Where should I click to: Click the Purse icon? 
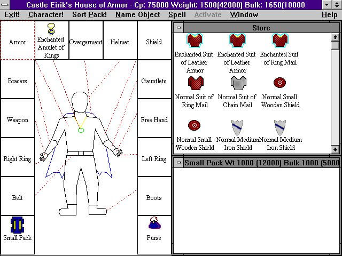click(154, 223)
